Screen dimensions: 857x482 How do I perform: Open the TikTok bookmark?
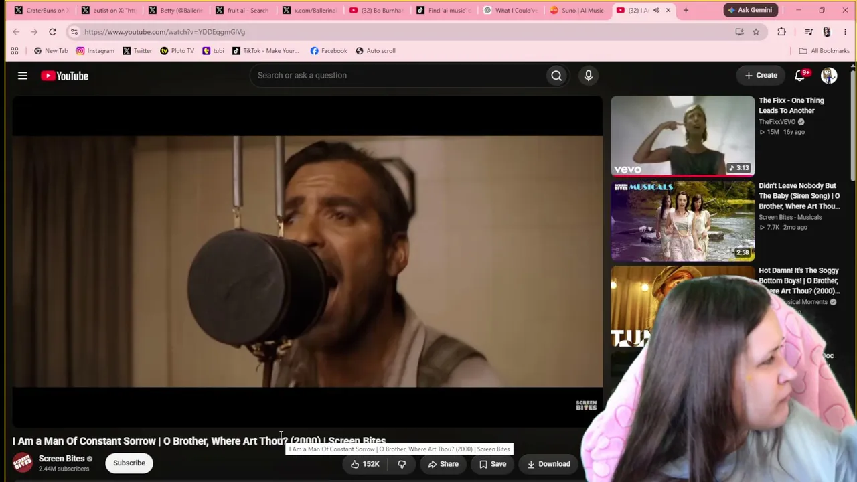pyautogui.click(x=266, y=50)
